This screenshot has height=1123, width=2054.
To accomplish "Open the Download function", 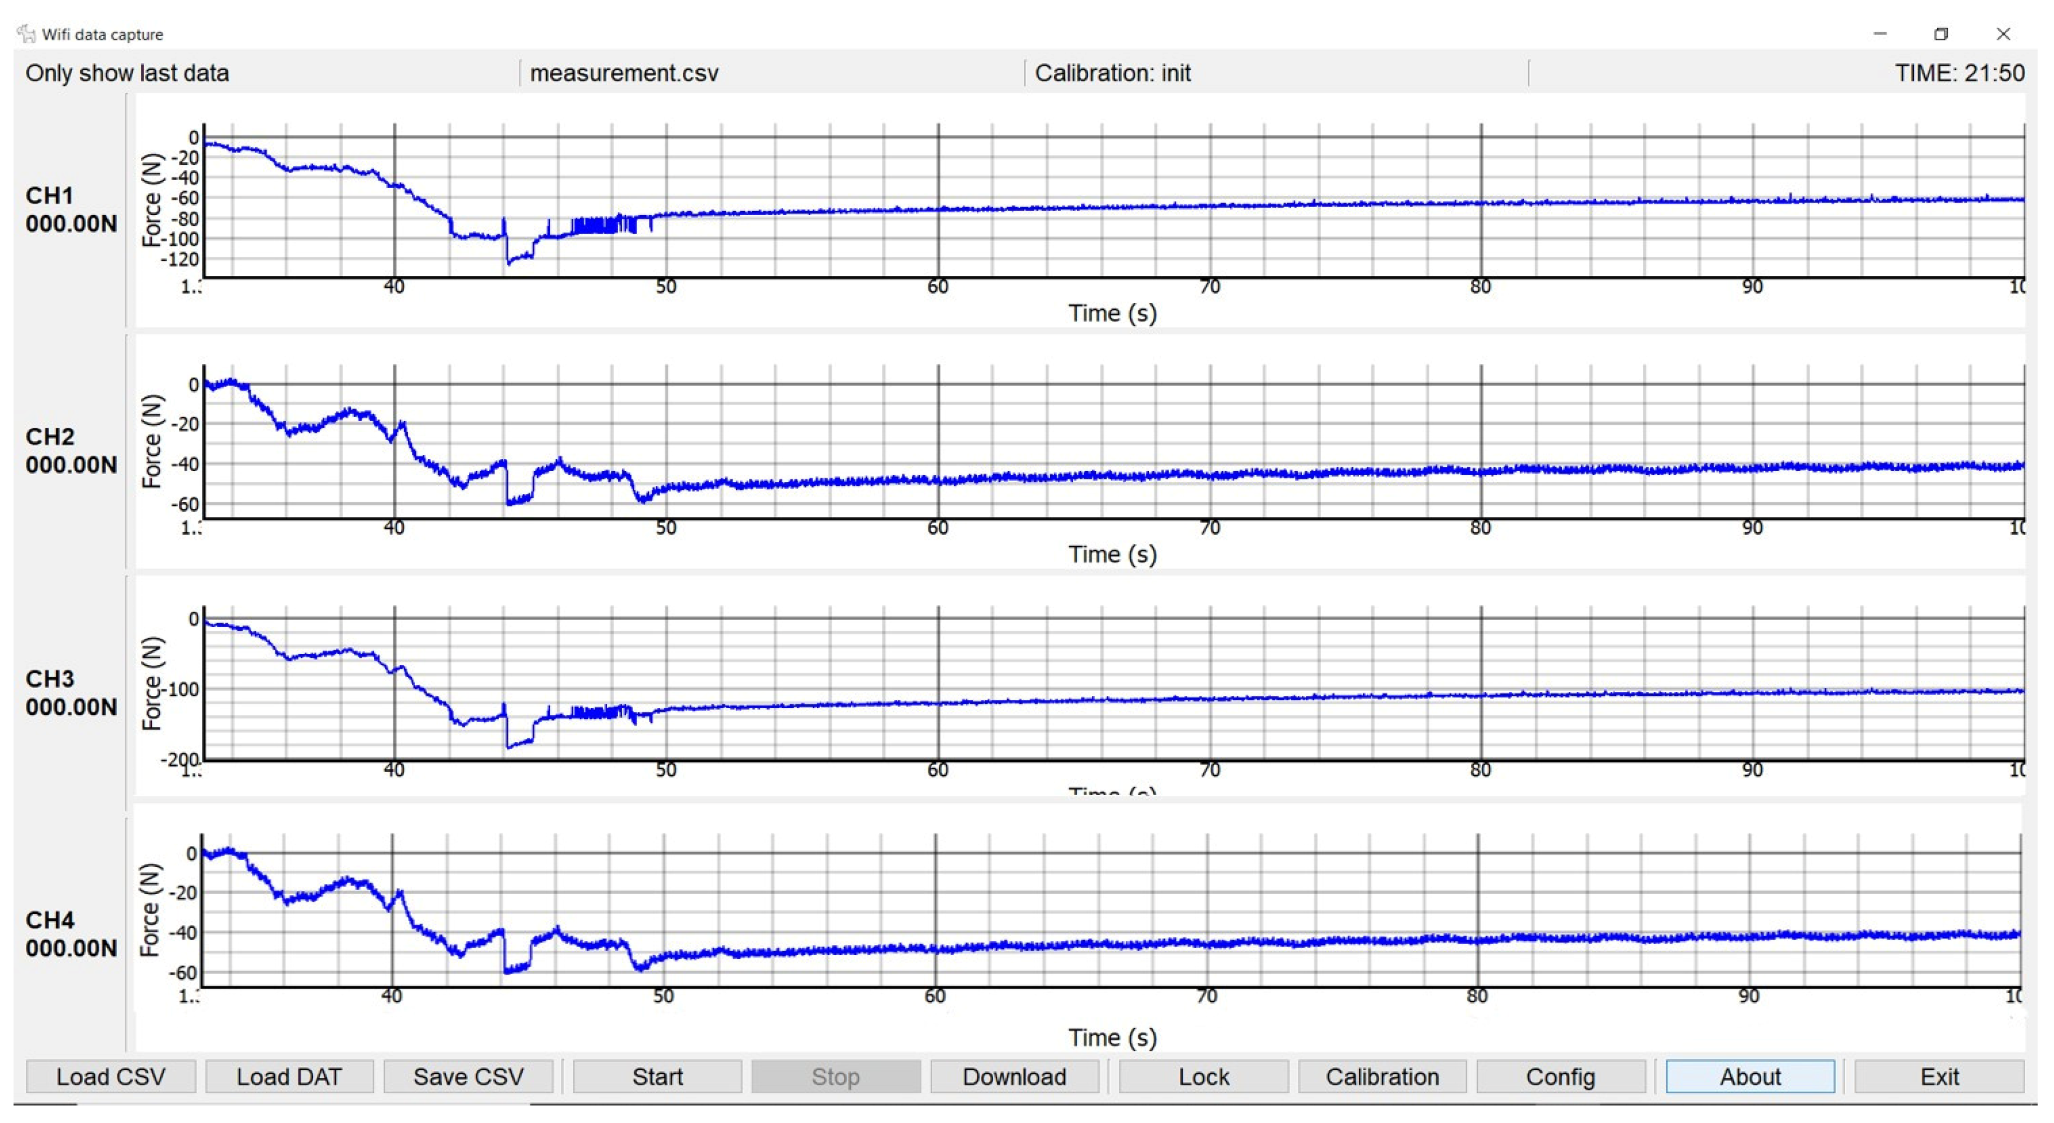I will coord(1015,1076).
